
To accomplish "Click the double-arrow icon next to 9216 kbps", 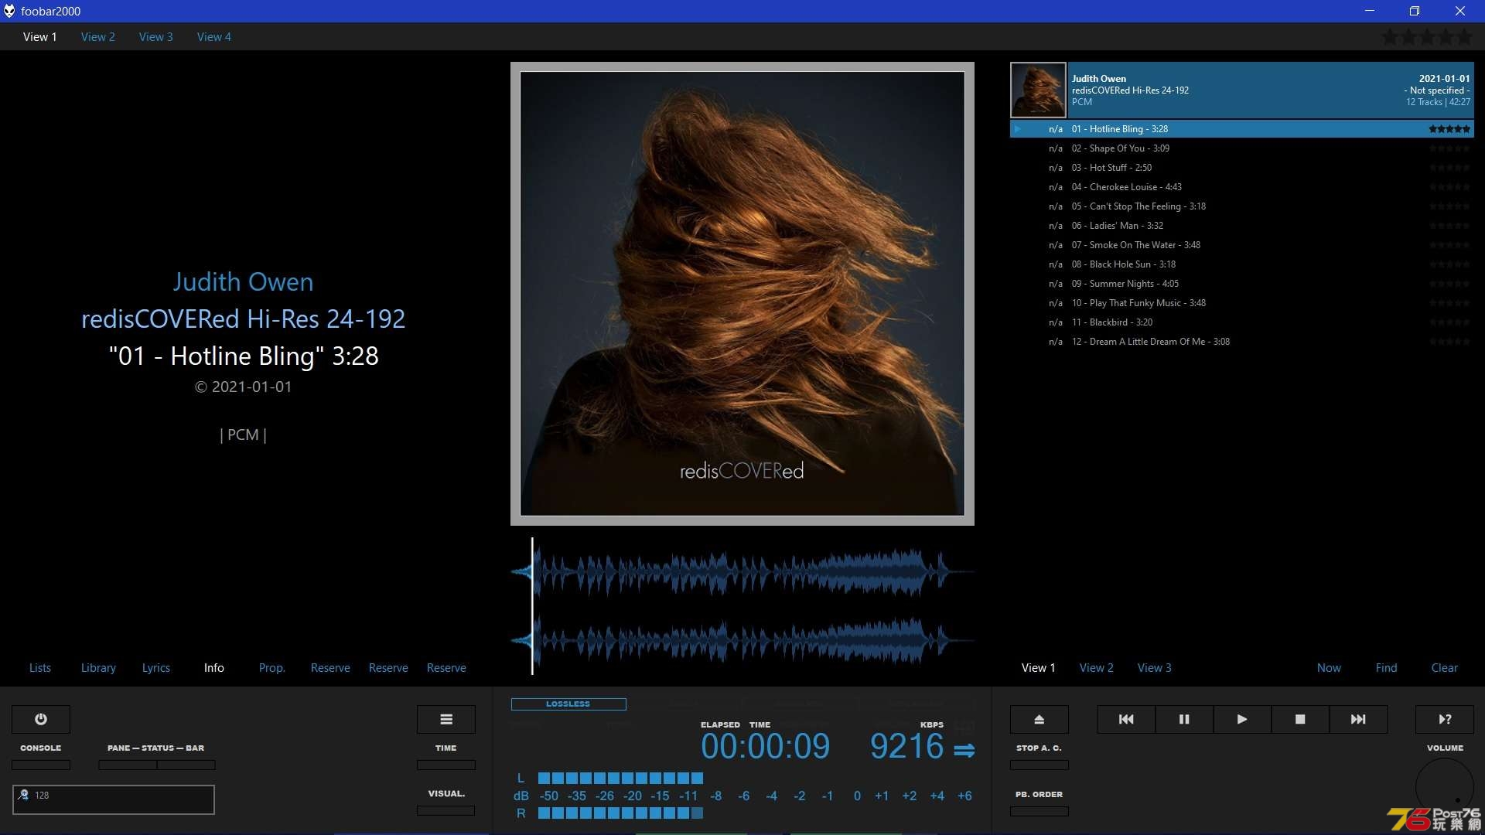I will point(964,750).
